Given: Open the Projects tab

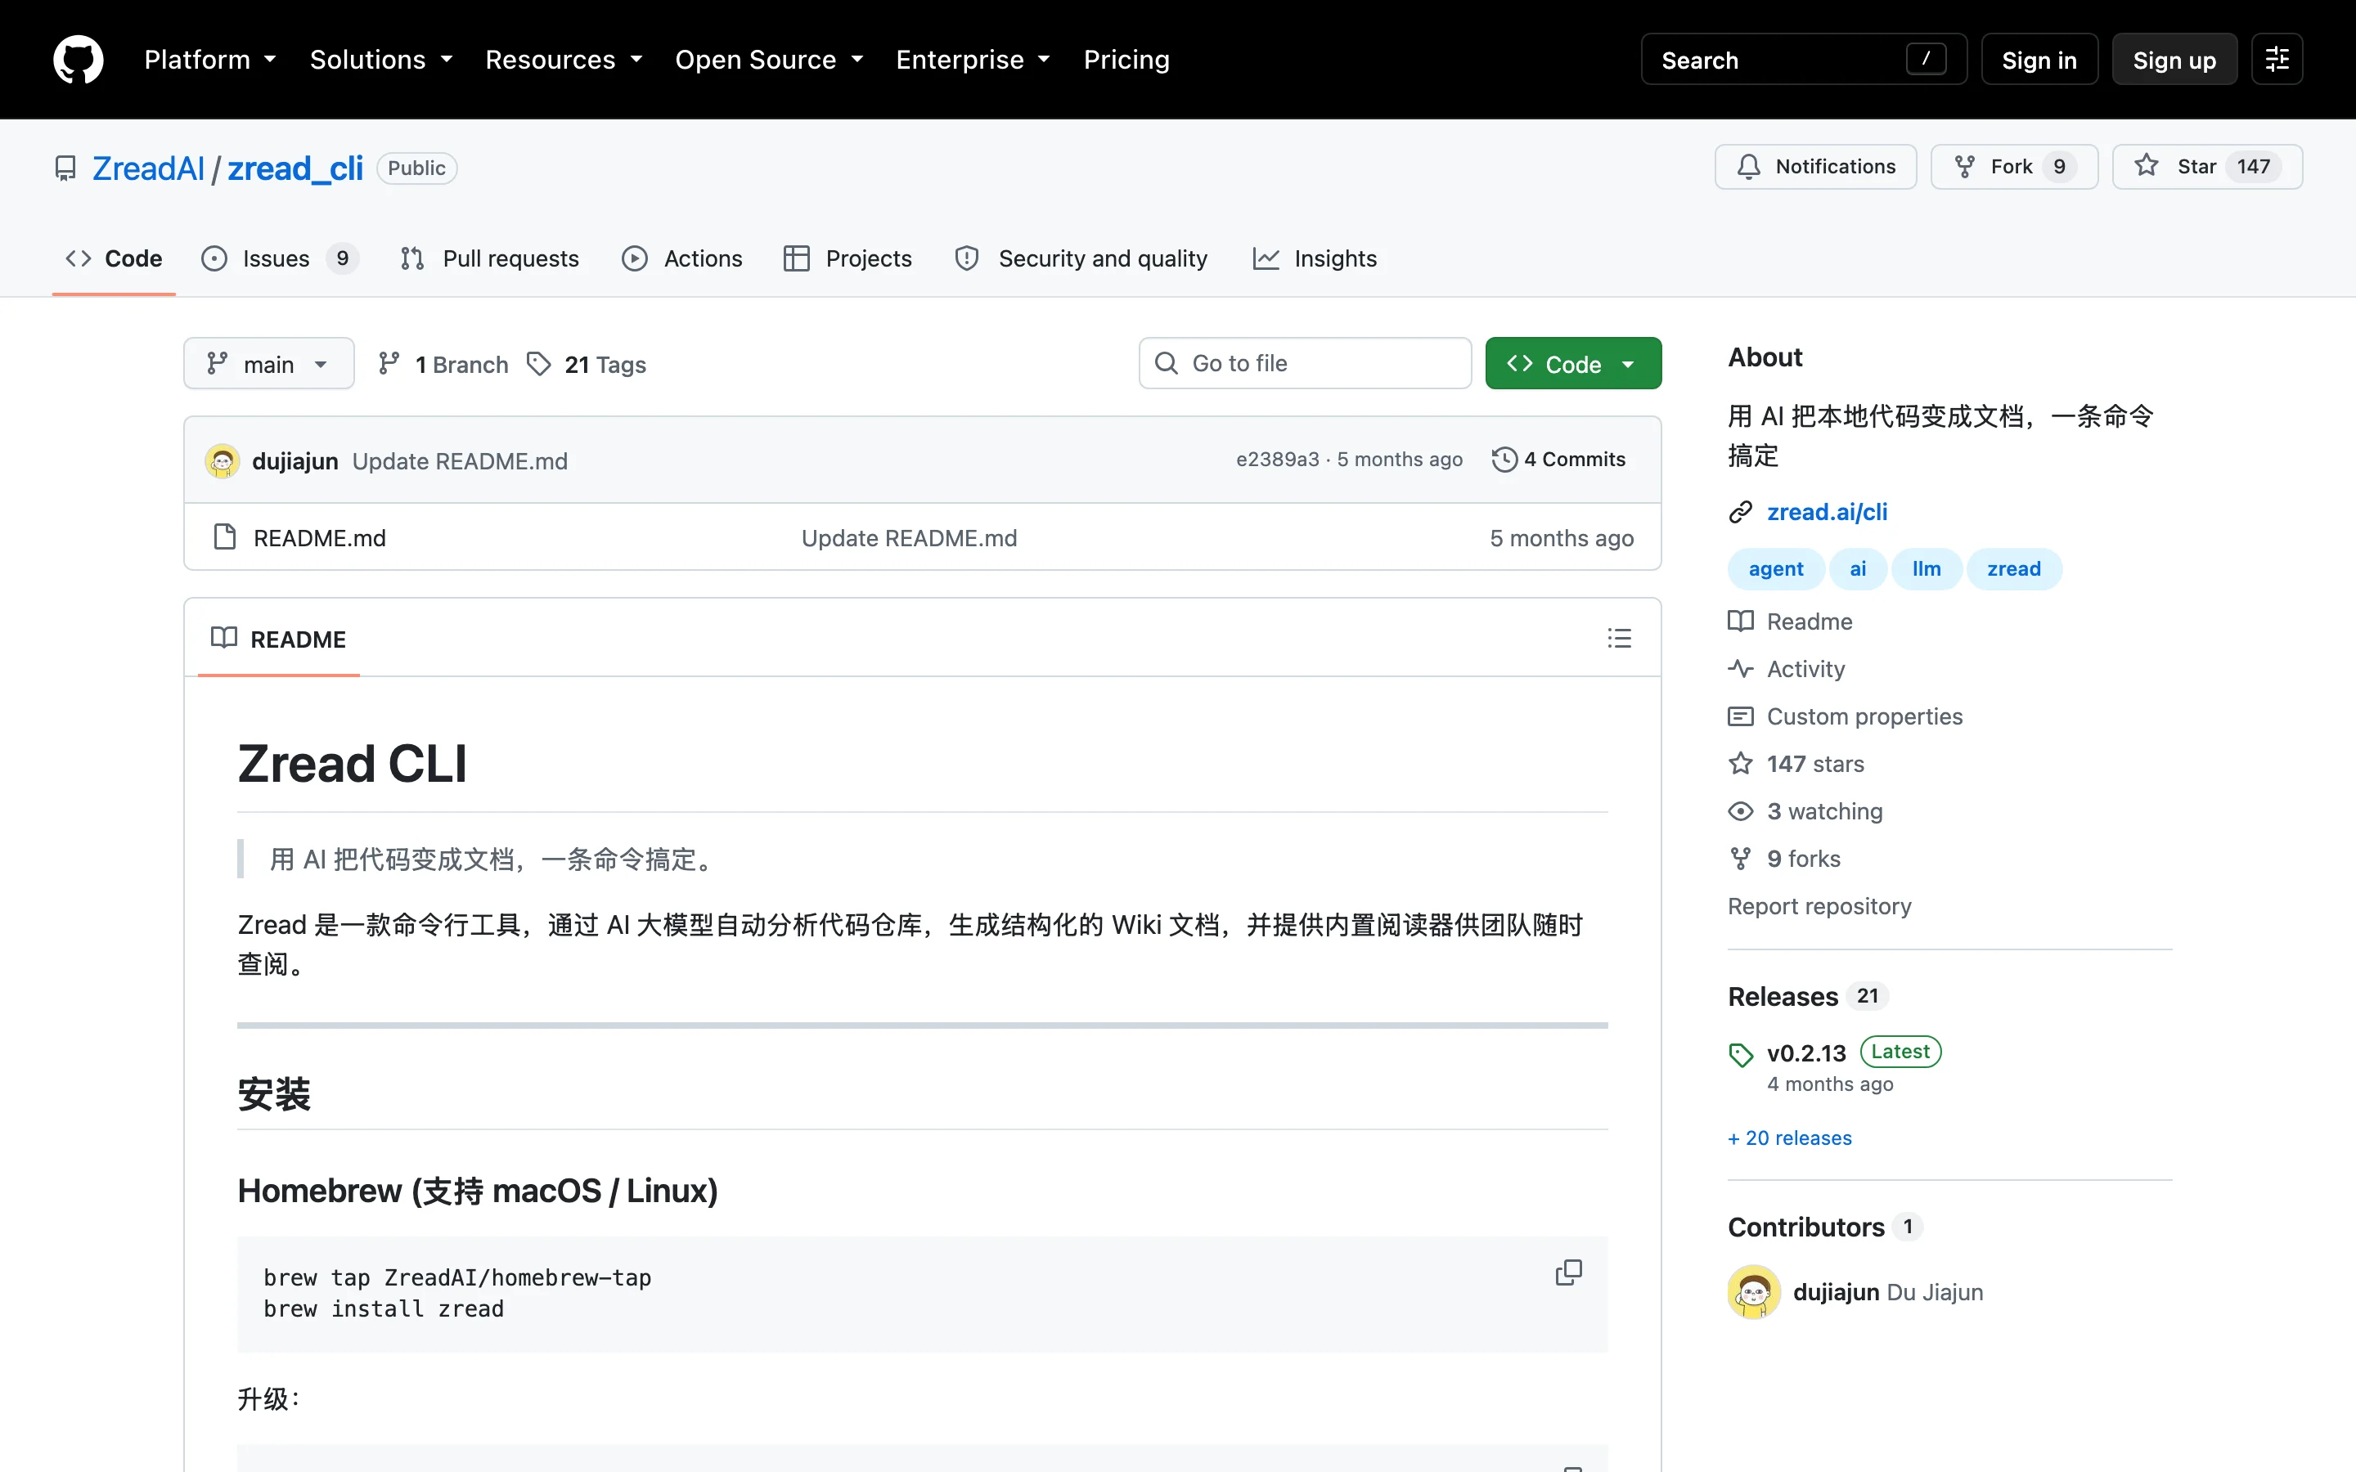Looking at the screenshot, I should pyautogui.click(x=848, y=258).
